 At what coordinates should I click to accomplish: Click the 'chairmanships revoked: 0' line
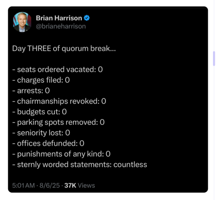click(x=59, y=101)
